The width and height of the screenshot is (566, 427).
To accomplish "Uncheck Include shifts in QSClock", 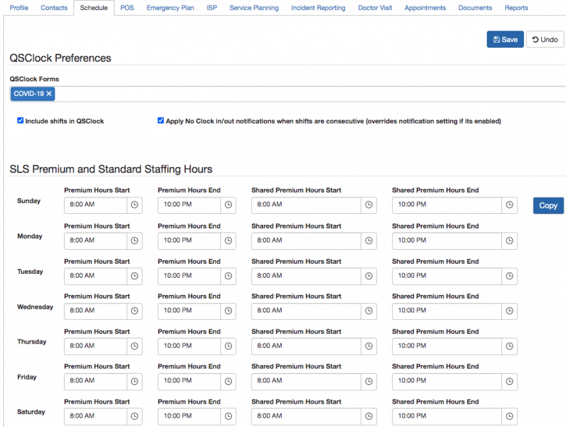I will coord(20,121).
